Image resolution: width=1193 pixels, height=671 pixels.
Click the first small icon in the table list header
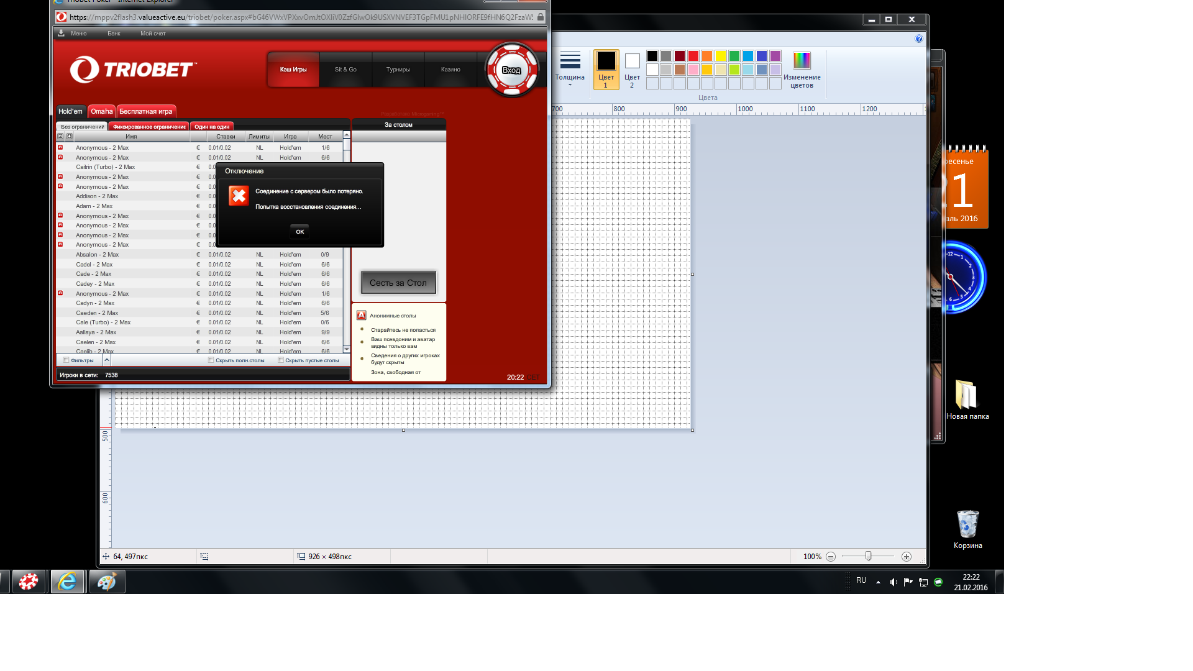(x=60, y=136)
